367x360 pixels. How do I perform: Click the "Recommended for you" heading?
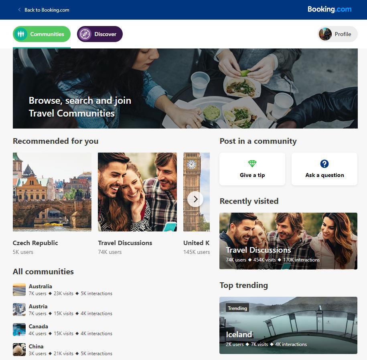point(56,141)
